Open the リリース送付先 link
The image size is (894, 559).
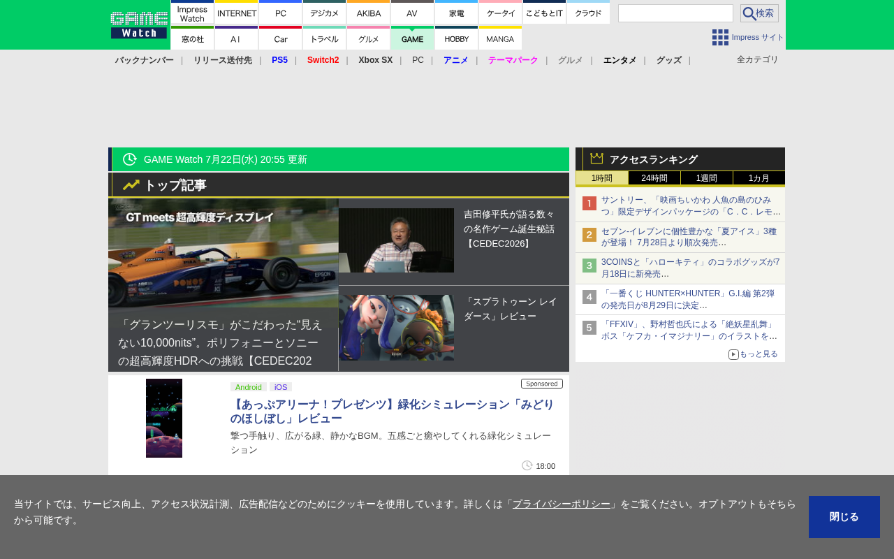223,60
